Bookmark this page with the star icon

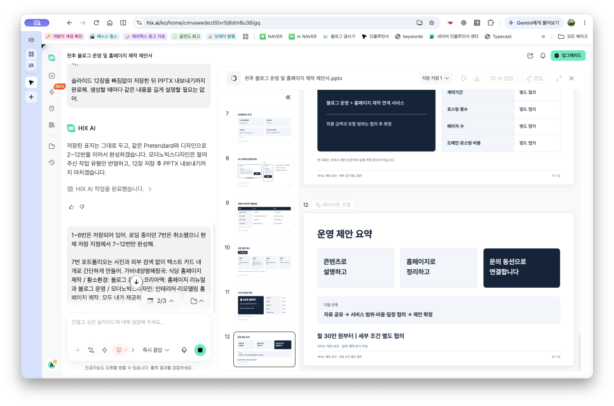[432, 23]
